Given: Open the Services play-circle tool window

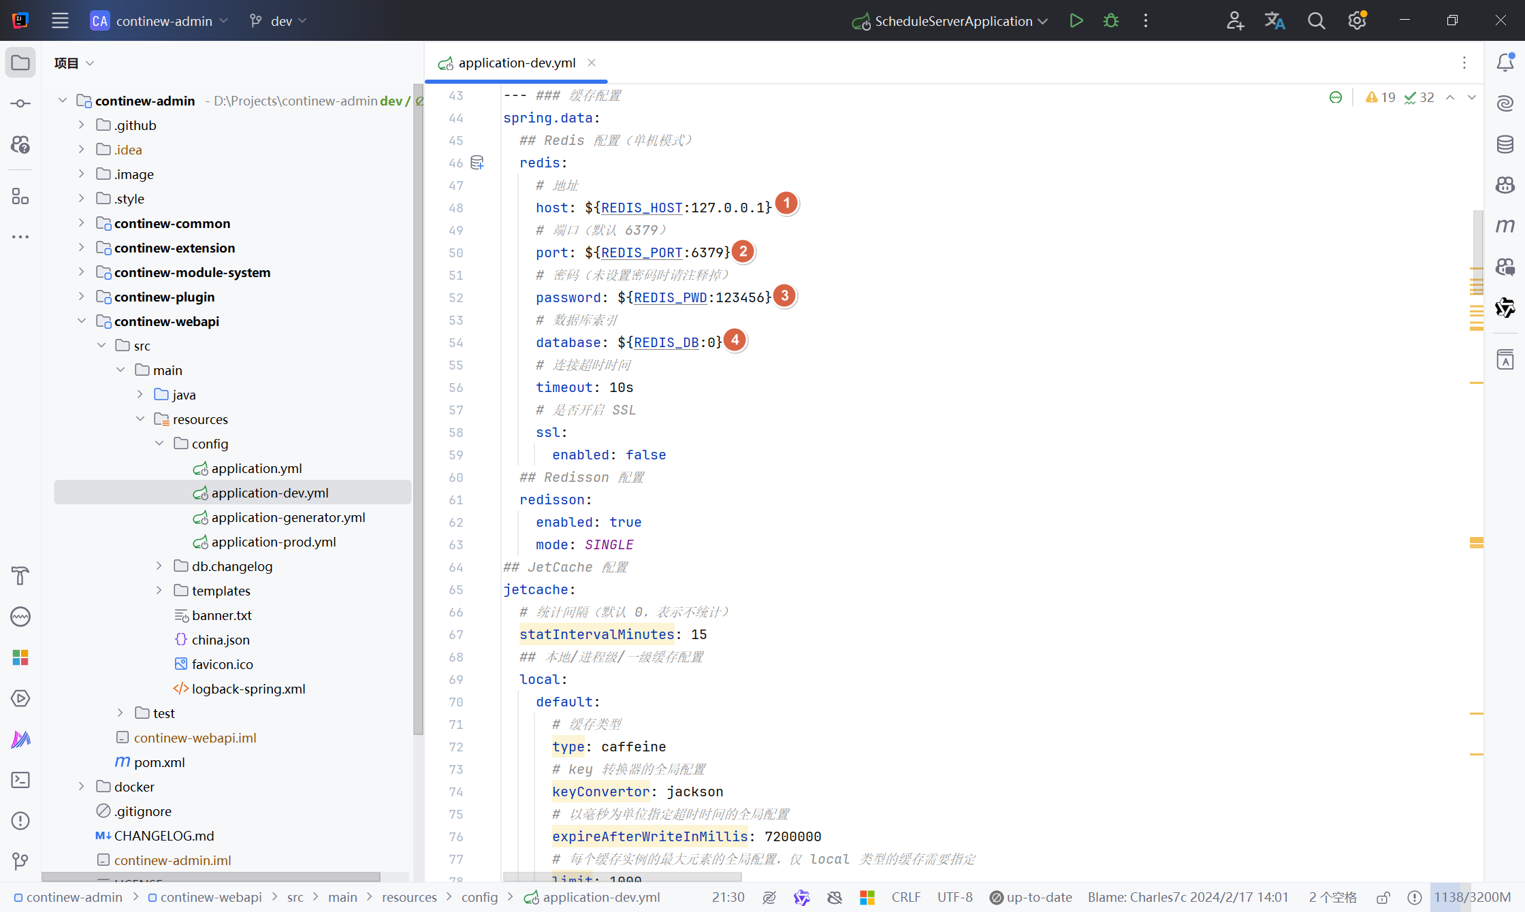Looking at the screenshot, I should (20, 698).
